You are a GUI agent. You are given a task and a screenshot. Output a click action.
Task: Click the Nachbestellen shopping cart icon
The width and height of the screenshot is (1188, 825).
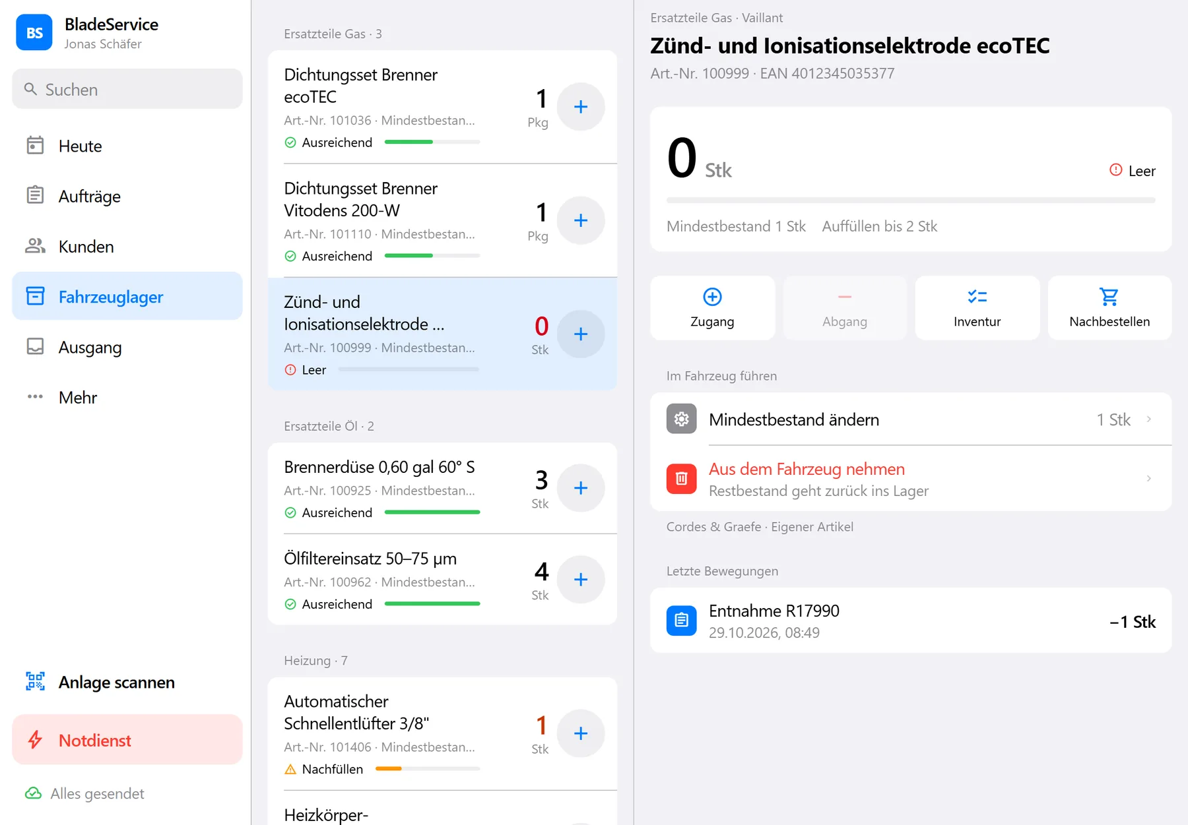tap(1109, 297)
